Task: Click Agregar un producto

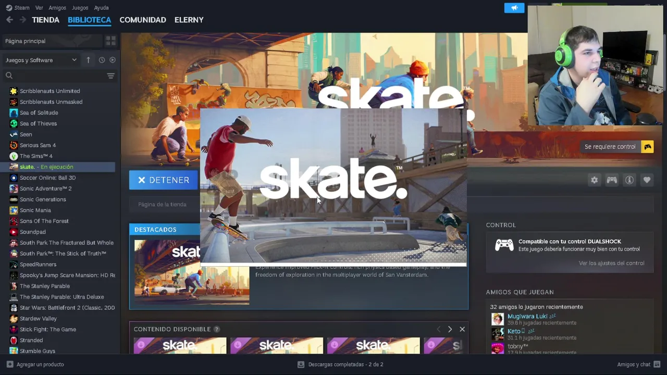Action: click(x=35, y=365)
